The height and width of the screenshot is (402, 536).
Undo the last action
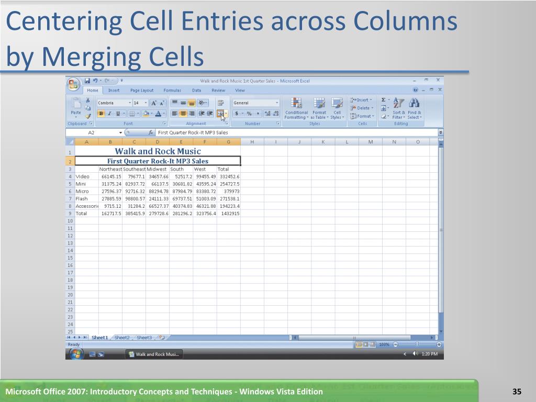point(95,81)
